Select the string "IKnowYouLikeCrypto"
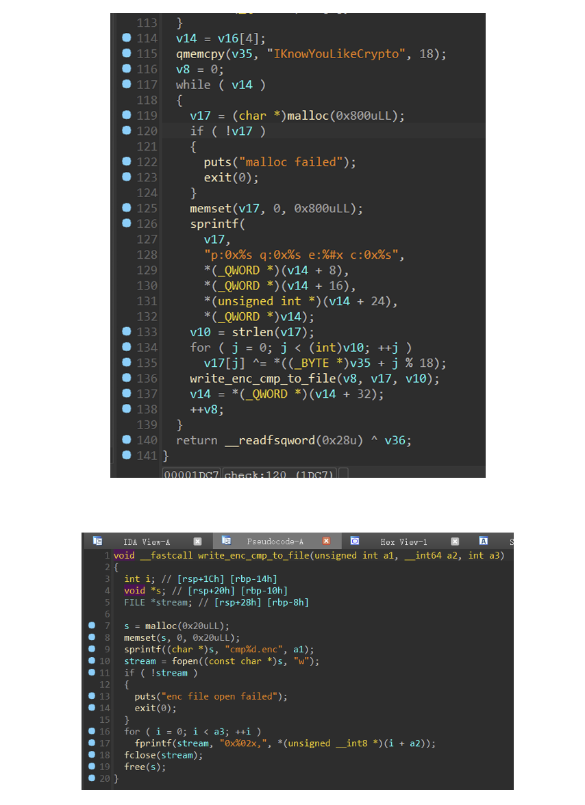585x805 pixels. click(336, 54)
